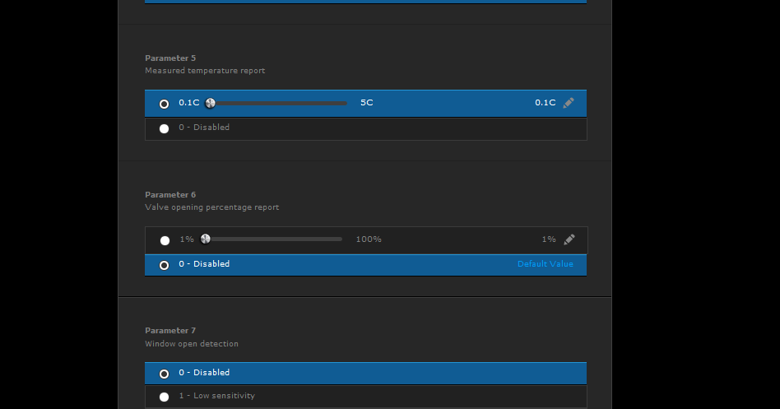This screenshot has width=780, height=409.
Task: Click the temperature report slider handle
Action: pyautogui.click(x=211, y=103)
